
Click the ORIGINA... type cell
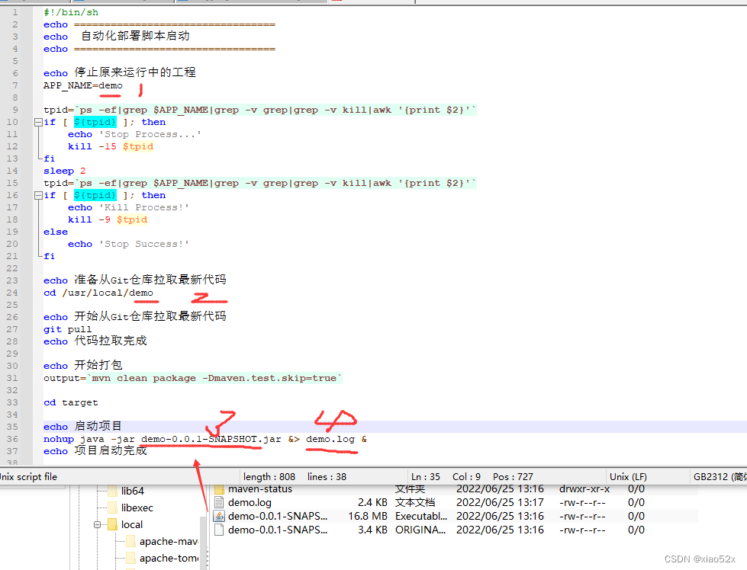(x=420, y=530)
